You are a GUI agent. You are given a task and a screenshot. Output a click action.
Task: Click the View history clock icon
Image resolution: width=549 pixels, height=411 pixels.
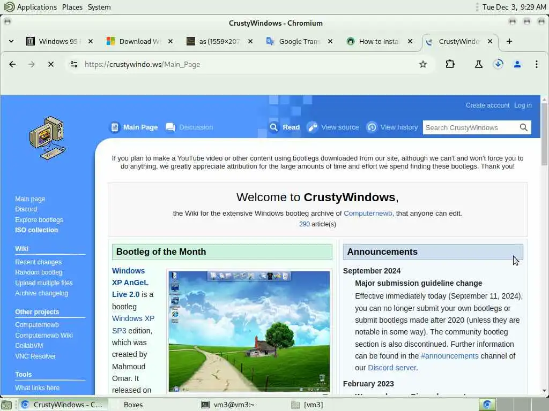coord(372,127)
